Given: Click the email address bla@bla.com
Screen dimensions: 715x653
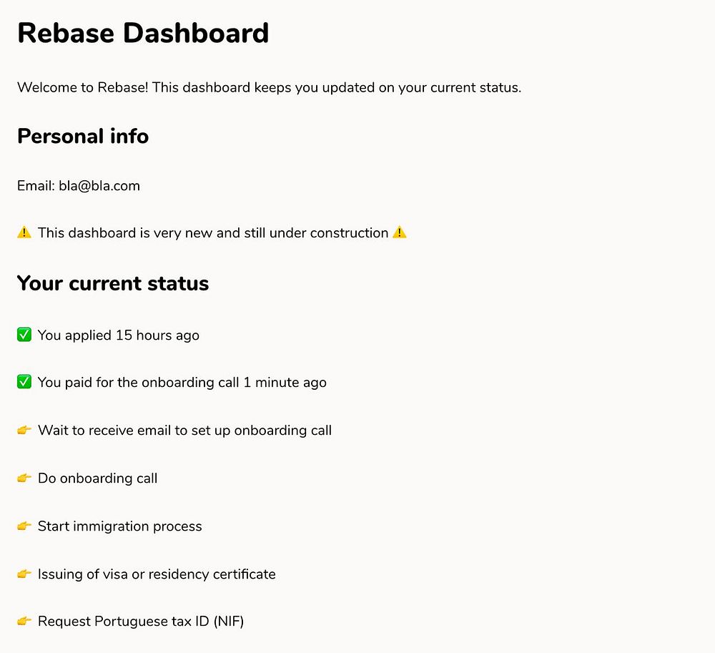Looking at the screenshot, I should [x=99, y=185].
